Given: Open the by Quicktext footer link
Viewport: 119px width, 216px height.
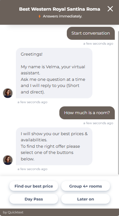Looking at the screenshot, I should pyautogui.click(x=13, y=212).
